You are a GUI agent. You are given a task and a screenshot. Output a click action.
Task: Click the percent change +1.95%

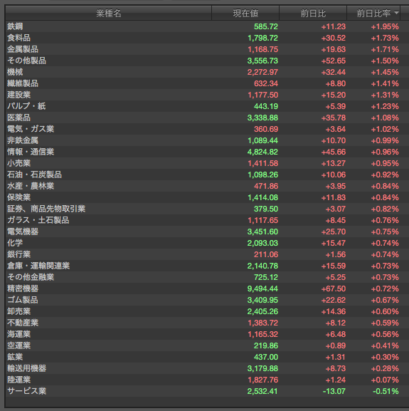click(385, 27)
